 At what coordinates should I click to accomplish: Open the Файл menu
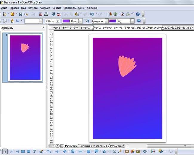[4, 8]
